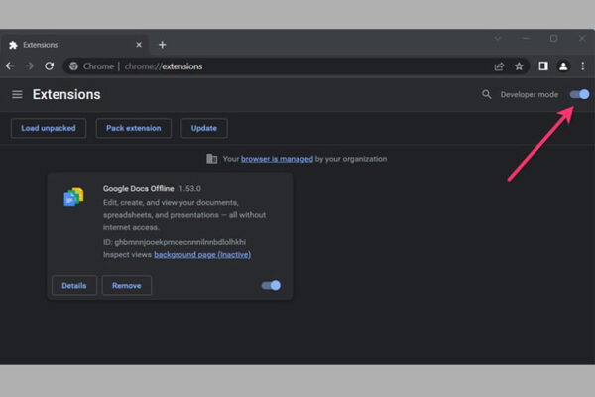Click the browser back arrow
The width and height of the screenshot is (595, 397).
pos(10,66)
